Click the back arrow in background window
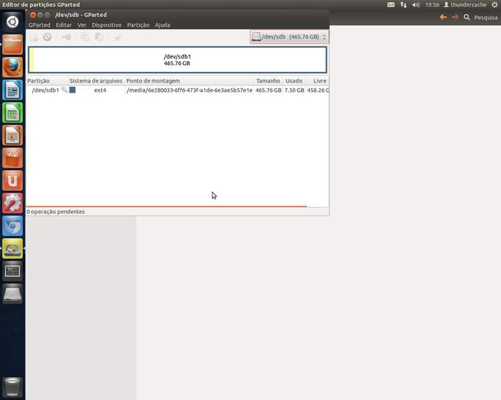The height and width of the screenshot is (400, 501). (443, 17)
